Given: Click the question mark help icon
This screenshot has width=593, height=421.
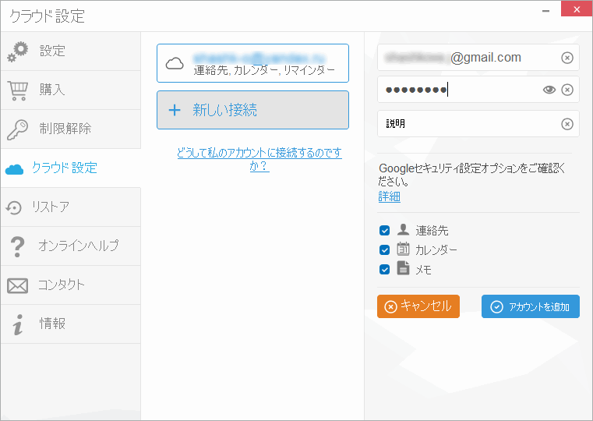Looking at the screenshot, I should (17, 246).
